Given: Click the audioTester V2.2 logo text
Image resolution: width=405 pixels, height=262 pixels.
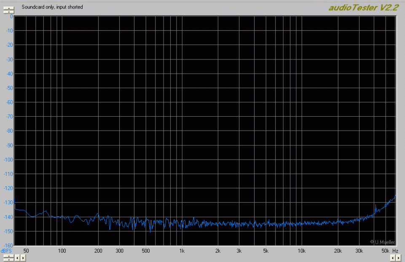Looking at the screenshot, I should pos(362,7).
